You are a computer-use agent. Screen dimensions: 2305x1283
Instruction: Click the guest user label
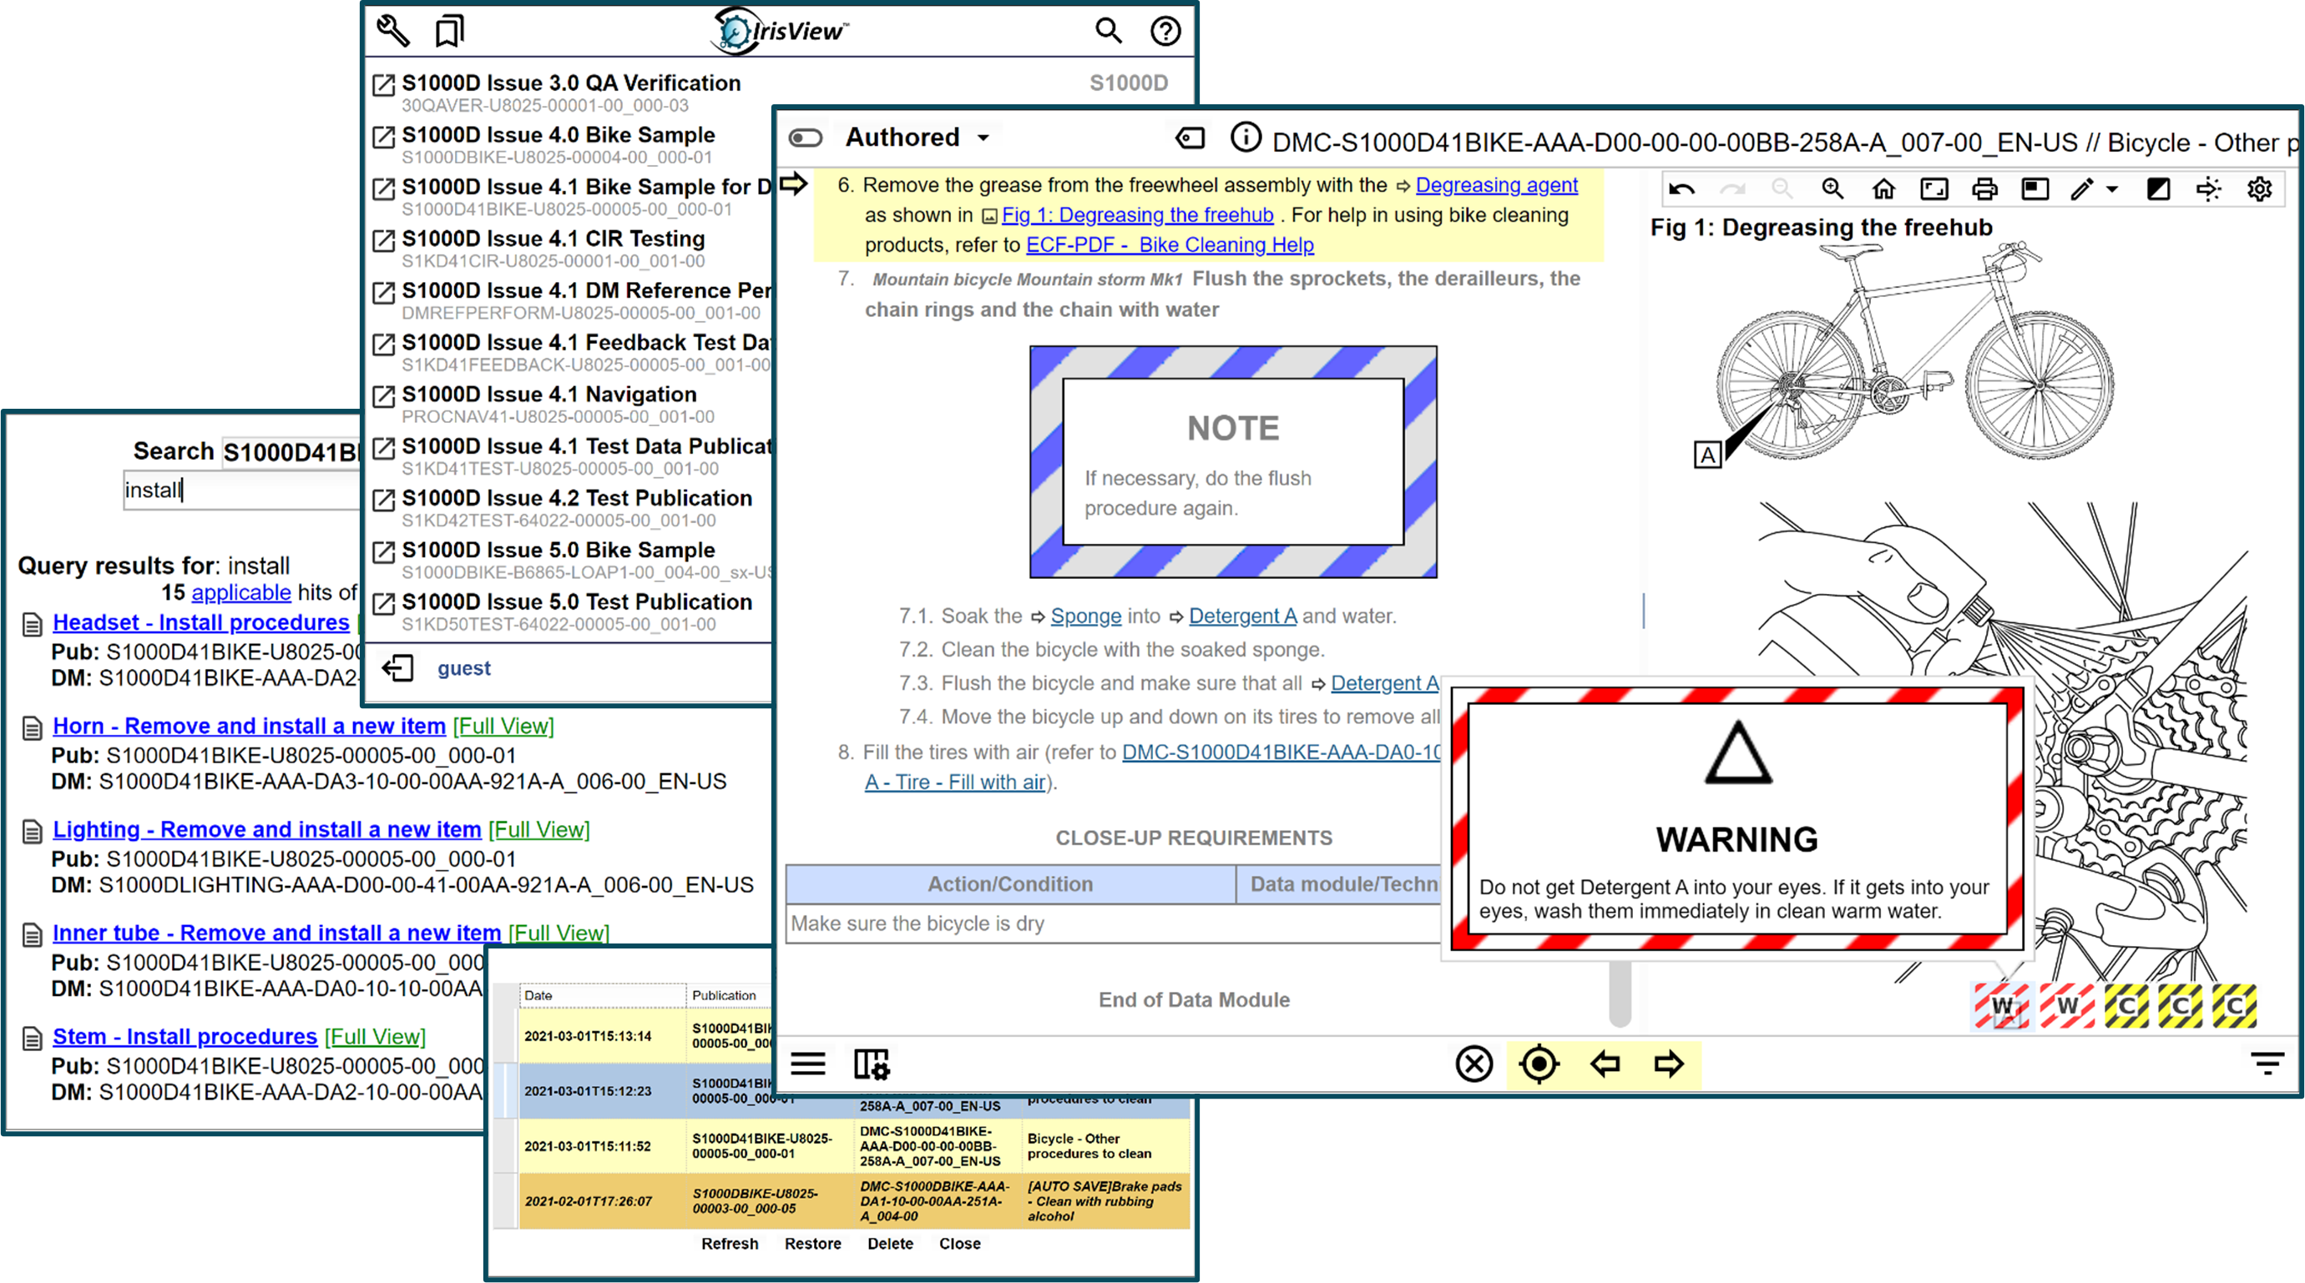pyautogui.click(x=463, y=669)
